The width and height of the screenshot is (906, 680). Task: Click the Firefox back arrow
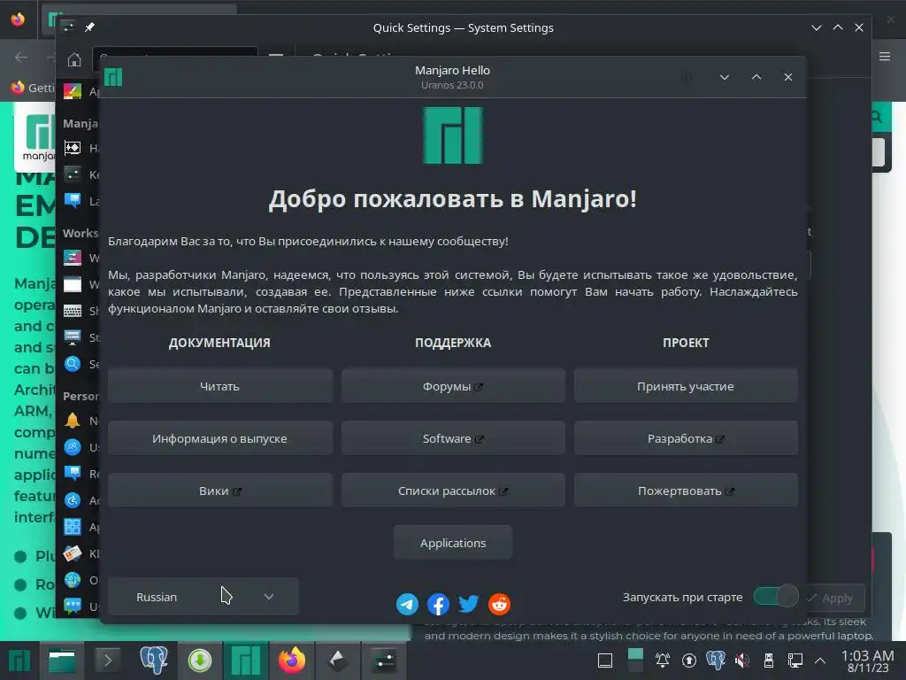click(x=21, y=57)
